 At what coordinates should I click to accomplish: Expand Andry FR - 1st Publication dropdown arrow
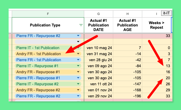(78, 54)
